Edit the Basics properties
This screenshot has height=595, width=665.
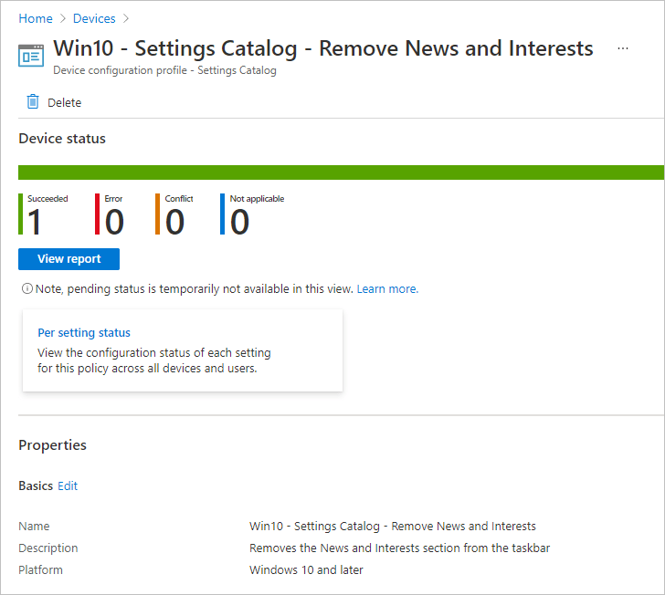[68, 485]
